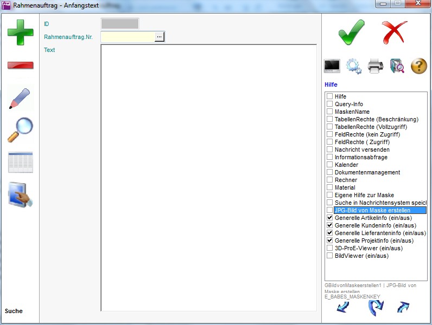
Task: Toggle the BildViewer (ein/aus) checkbox
Action: coord(329,256)
